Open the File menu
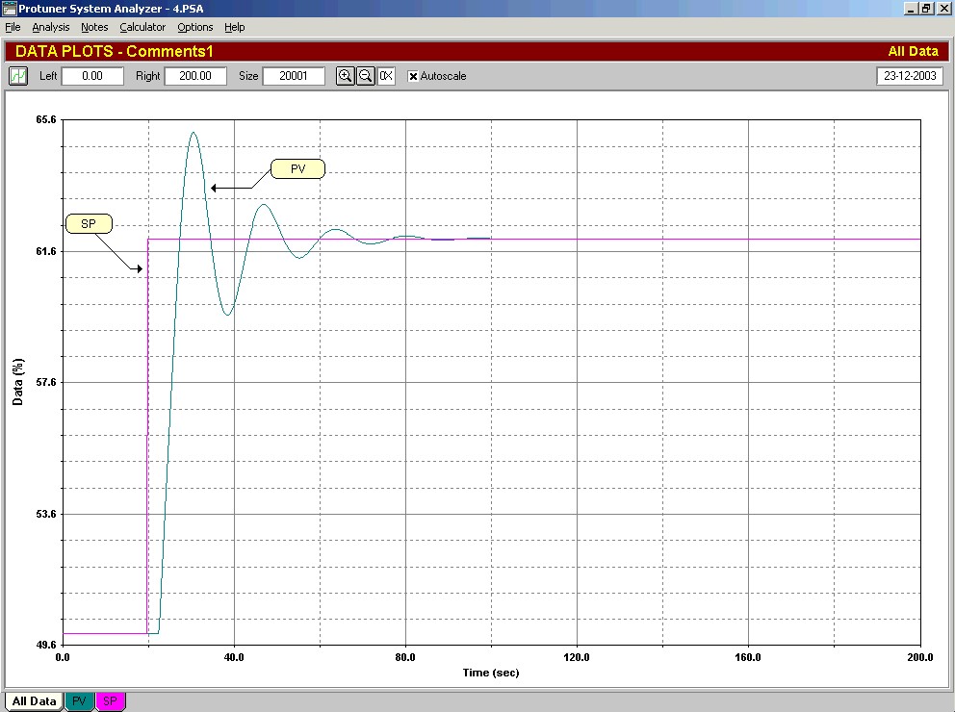955x712 pixels. (13, 27)
